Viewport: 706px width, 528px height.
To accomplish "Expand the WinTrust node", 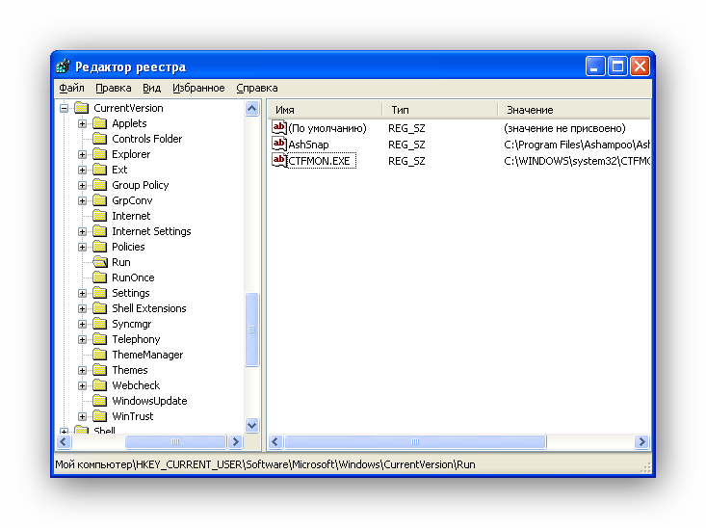I will coord(82,417).
